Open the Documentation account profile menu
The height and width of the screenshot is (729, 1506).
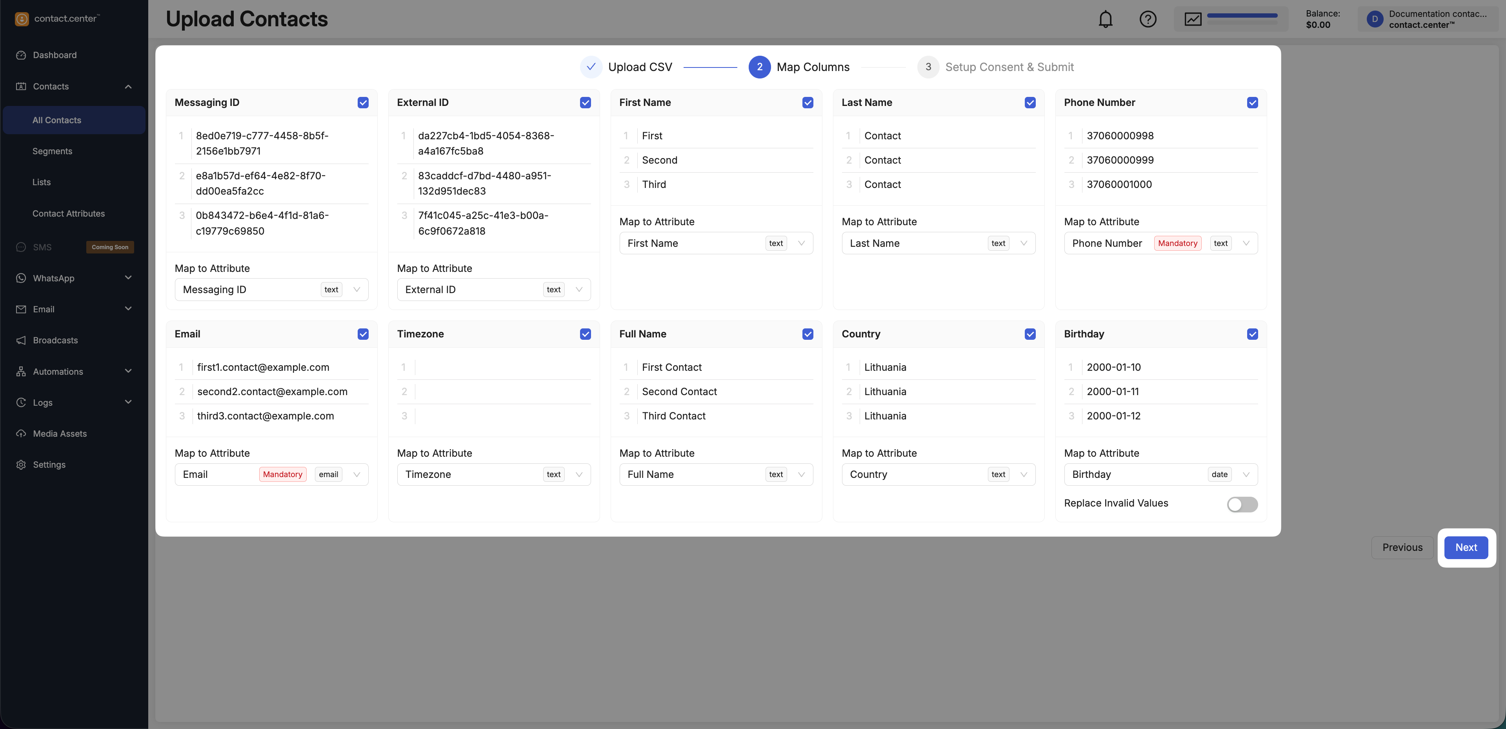(1427, 19)
